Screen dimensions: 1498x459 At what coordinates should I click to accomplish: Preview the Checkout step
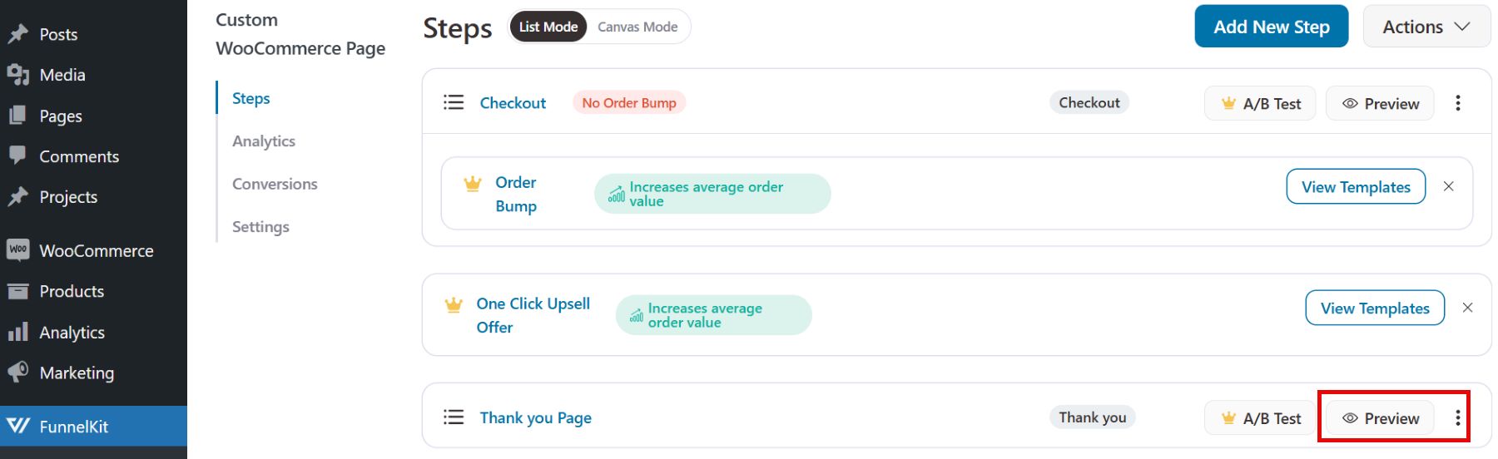[1380, 103]
